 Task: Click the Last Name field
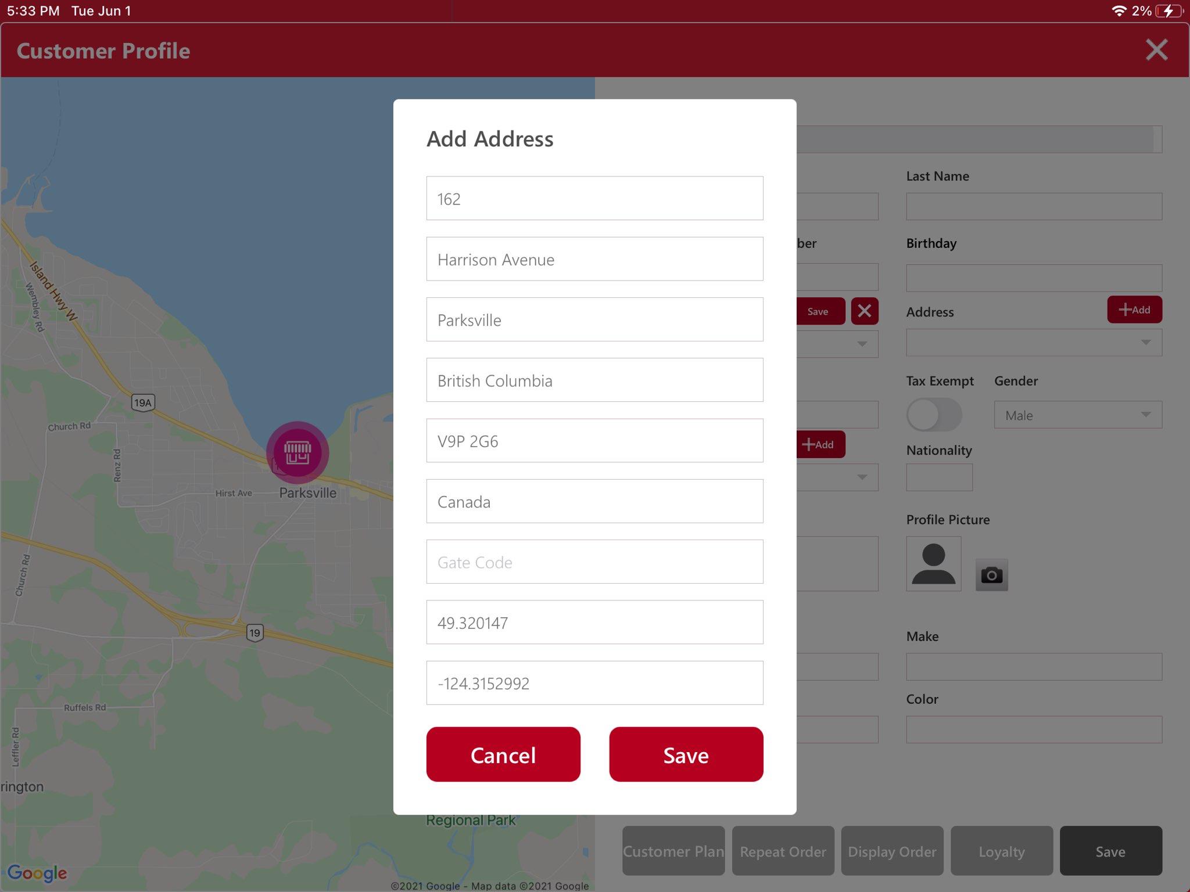1034,206
